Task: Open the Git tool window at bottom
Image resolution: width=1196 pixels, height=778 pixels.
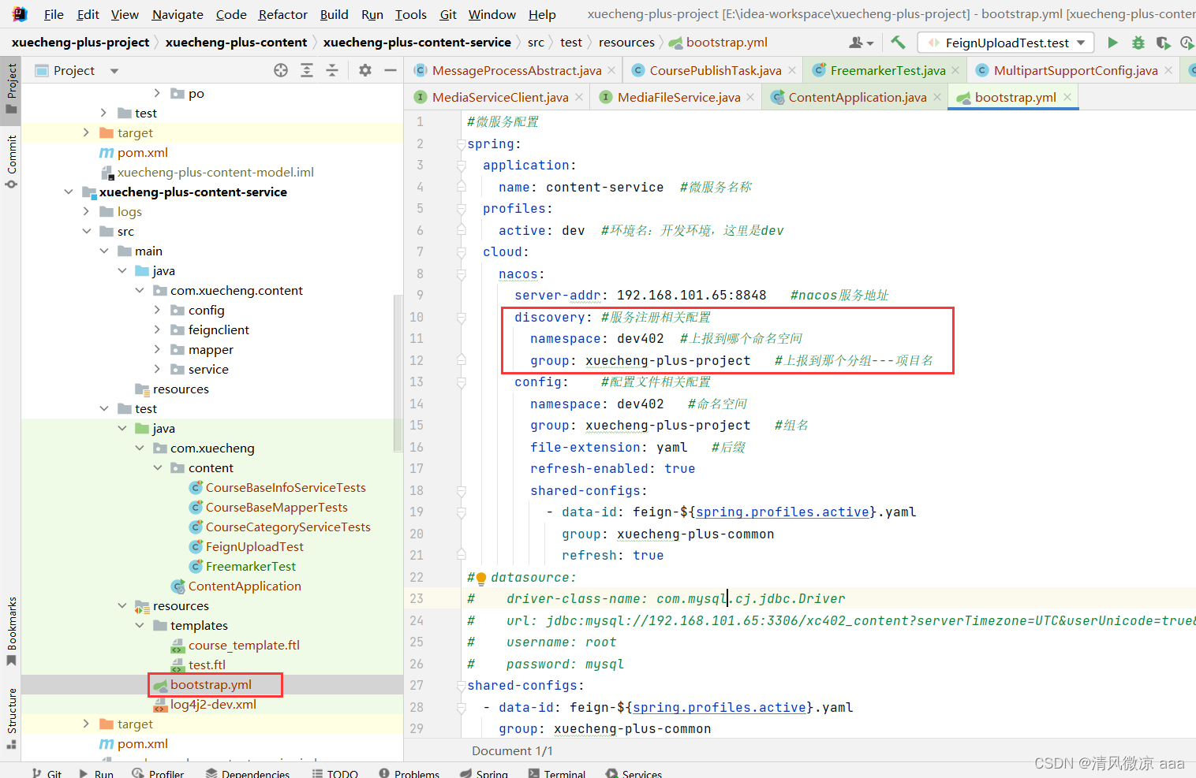Action: [x=47, y=773]
